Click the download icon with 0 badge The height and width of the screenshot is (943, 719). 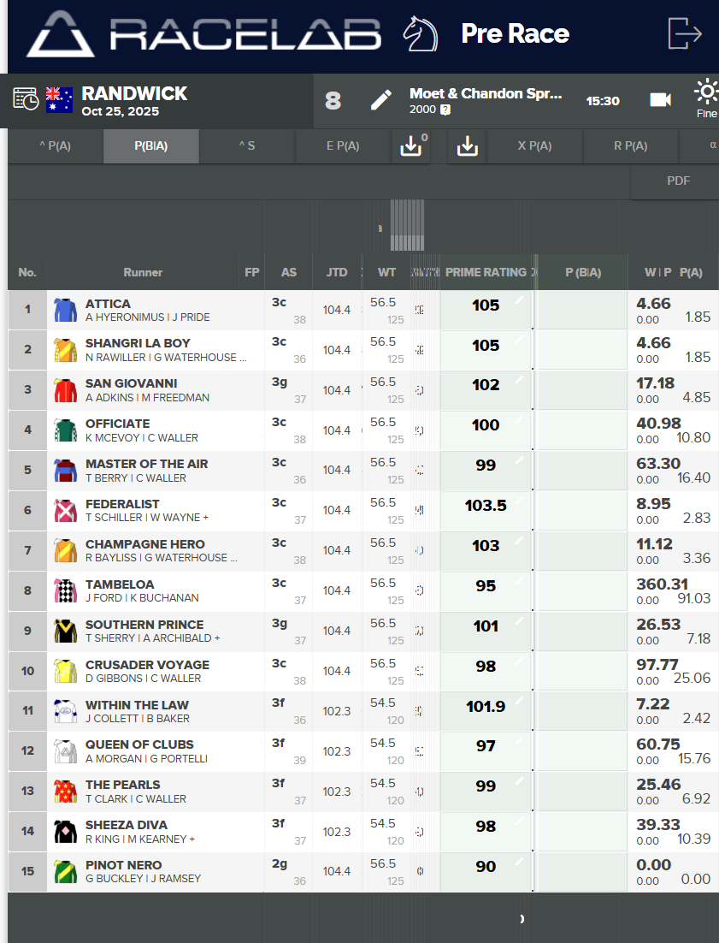click(x=411, y=146)
